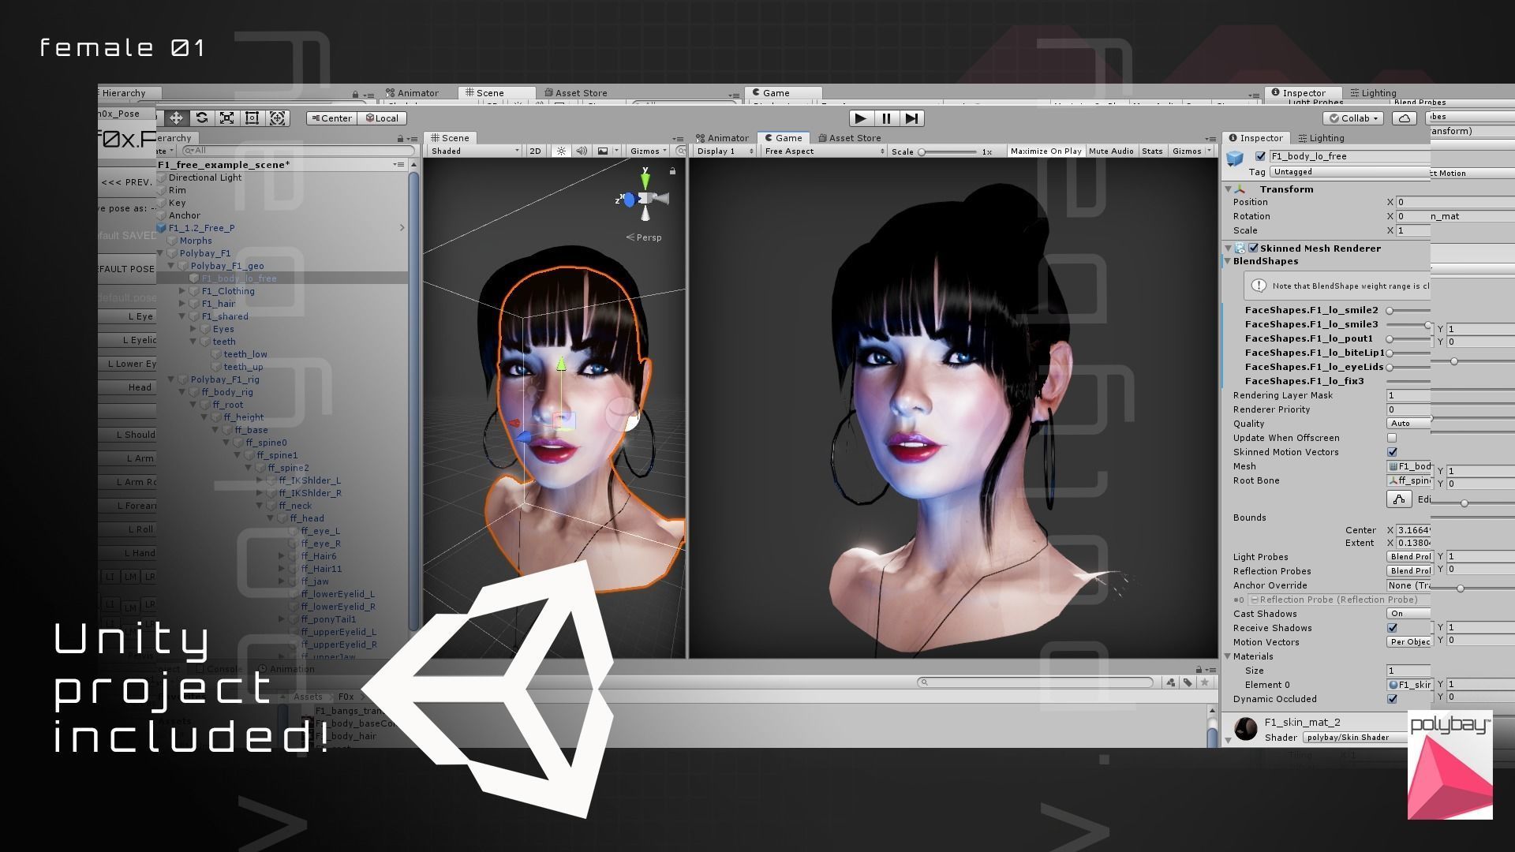Click the Center pivot button

tap(331, 118)
